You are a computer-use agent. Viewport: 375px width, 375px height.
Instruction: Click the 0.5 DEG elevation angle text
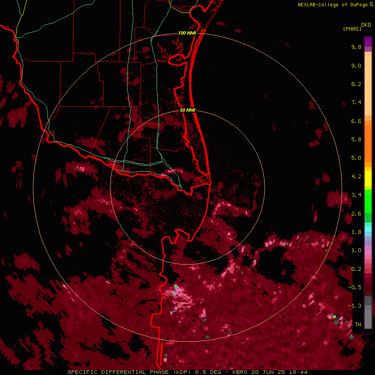click(x=208, y=372)
